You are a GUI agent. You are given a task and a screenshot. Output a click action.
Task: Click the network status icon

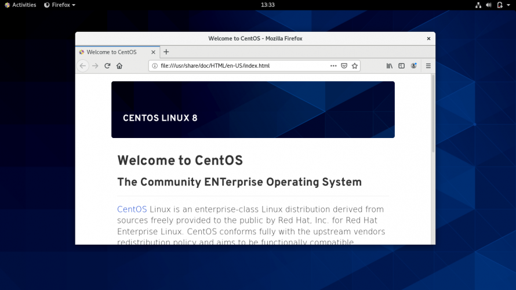[478, 5]
